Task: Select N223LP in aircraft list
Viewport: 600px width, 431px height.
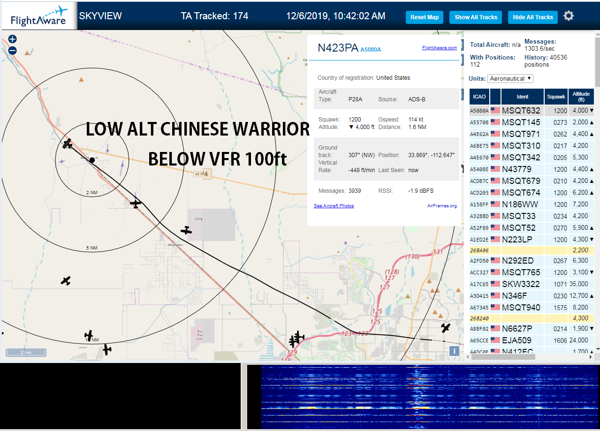Action: click(532, 240)
